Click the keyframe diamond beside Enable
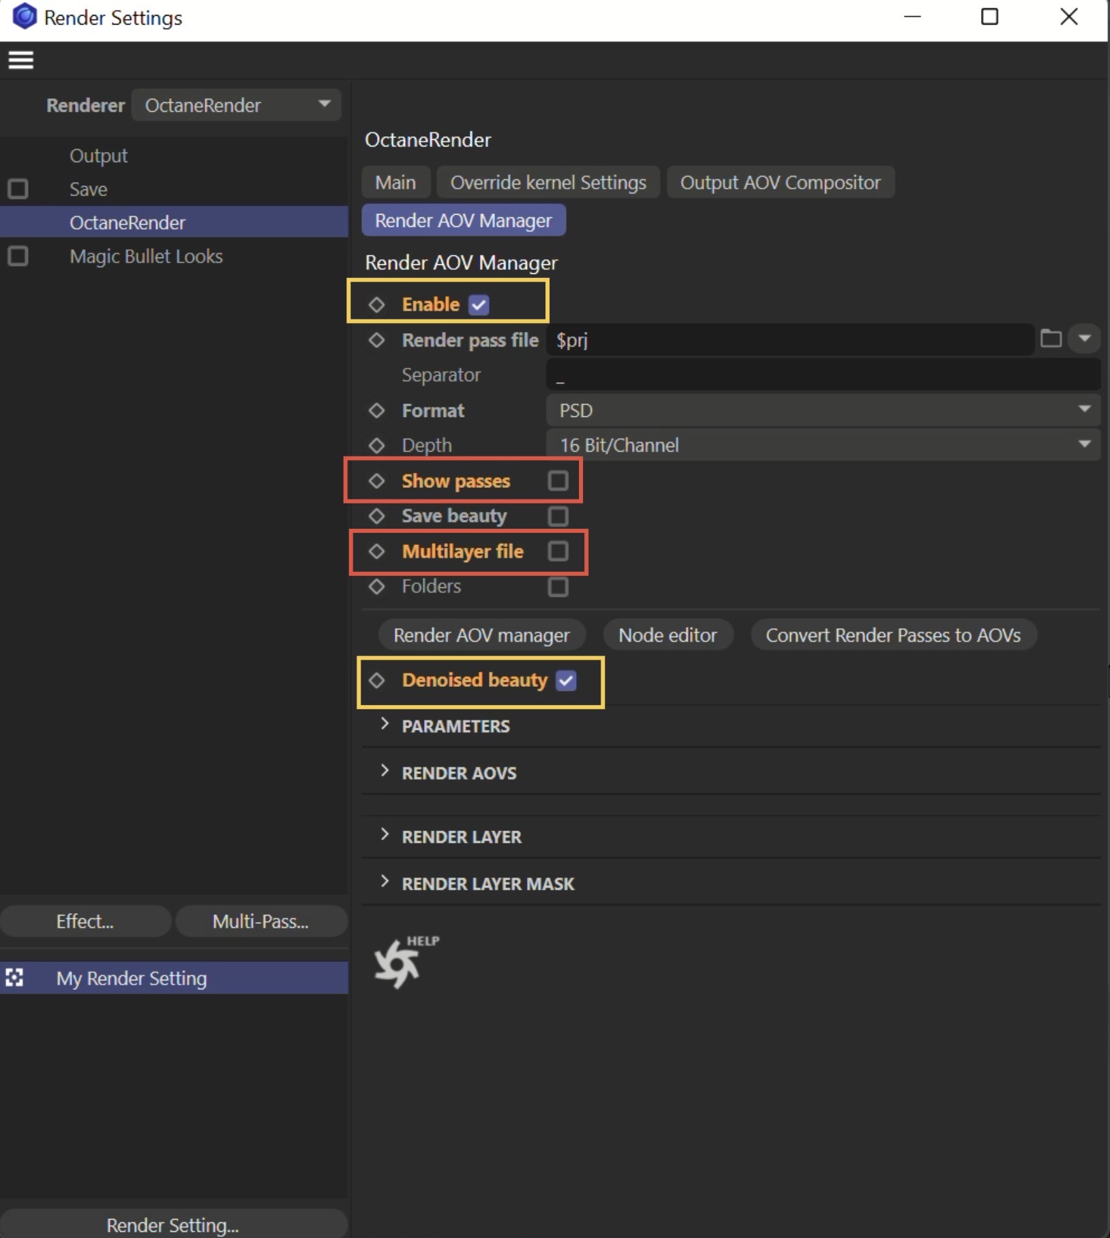The image size is (1110, 1238). pos(376,305)
